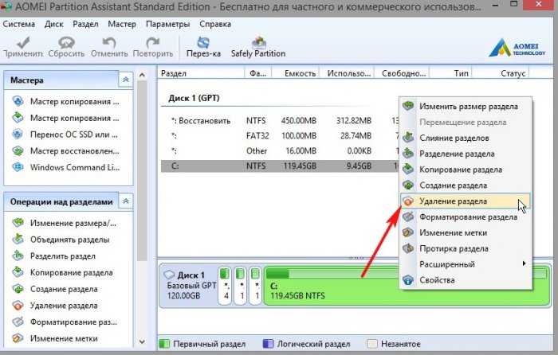Viewport: 558px width, 355px height.
Task: Choose Форматирование раздела in context menu
Action: pyautogui.click(x=466, y=217)
